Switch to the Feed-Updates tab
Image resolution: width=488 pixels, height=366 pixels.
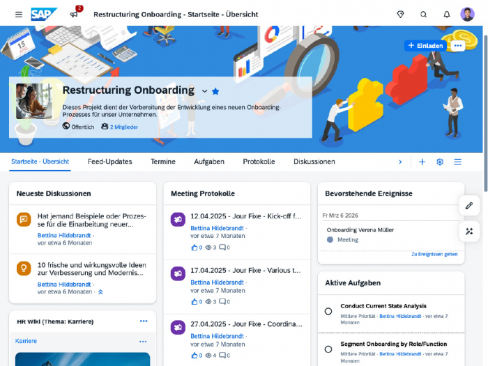[x=109, y=162]
